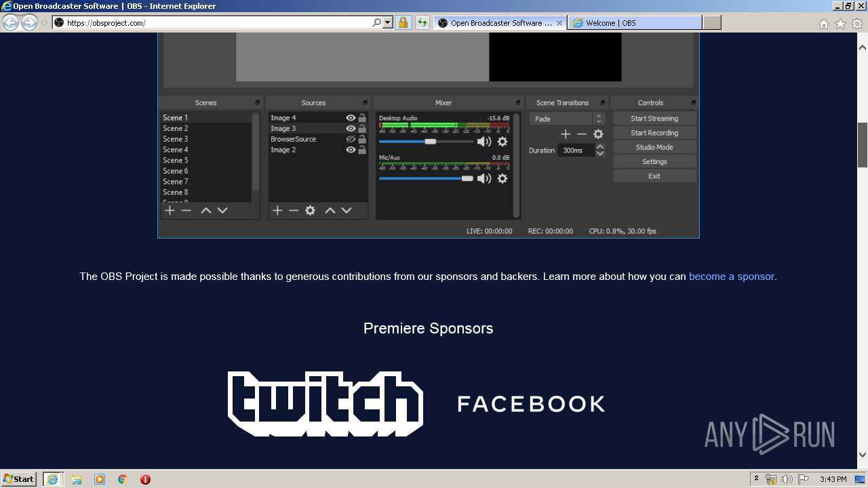Add a scene transition with the plus icon
Viewport: 868px width, 488px height.
[x=566, y=134]
